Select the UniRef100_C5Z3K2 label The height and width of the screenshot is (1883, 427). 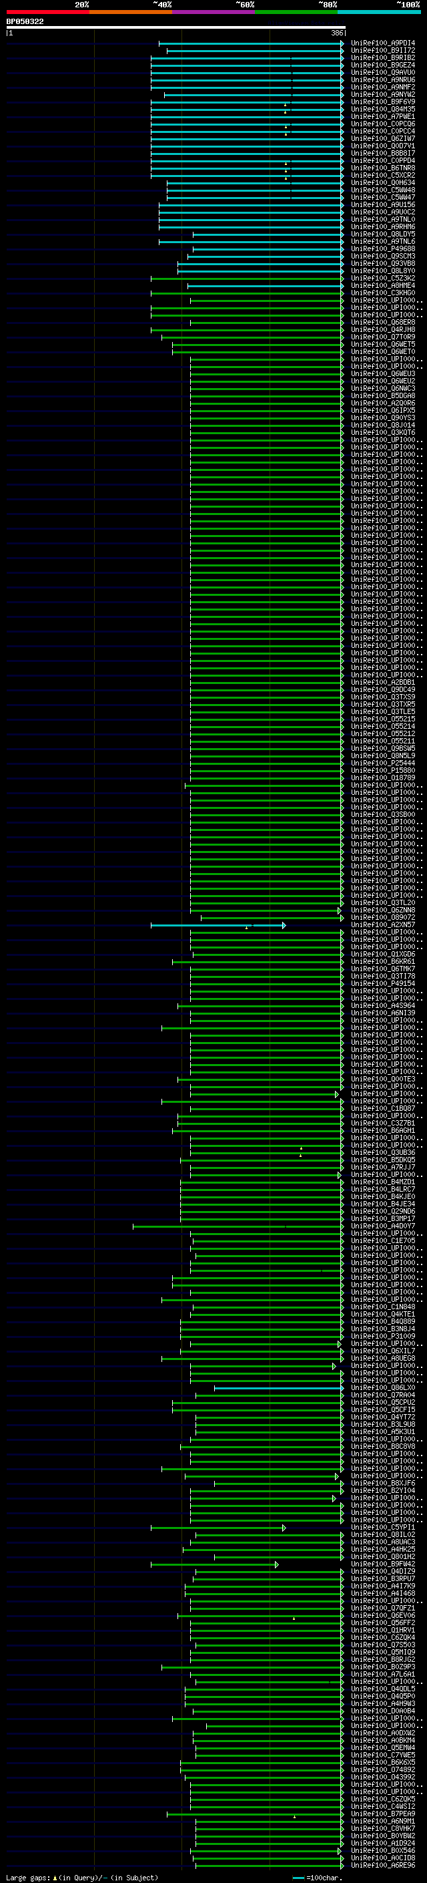pyautogui.click(x=382, y=278)
